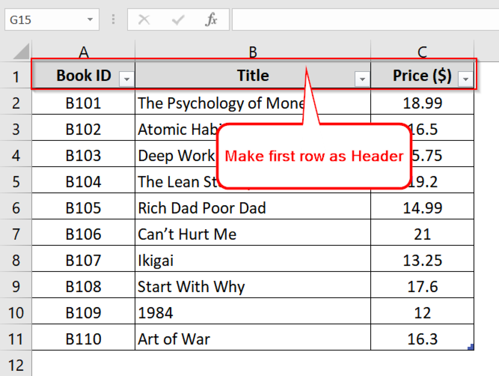
Task: Select row 12 header
Action: tap(16, 365)
